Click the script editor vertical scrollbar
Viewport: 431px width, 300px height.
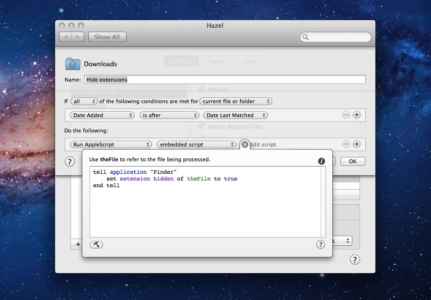(323, 202)
